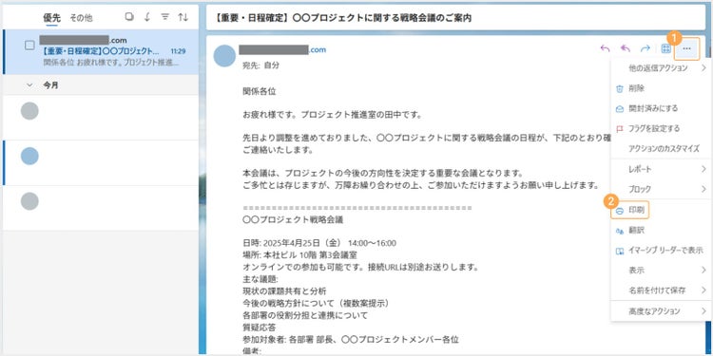Collapse the 今月 group chevron
Viewport: 713px width, 356px height.
30,84
